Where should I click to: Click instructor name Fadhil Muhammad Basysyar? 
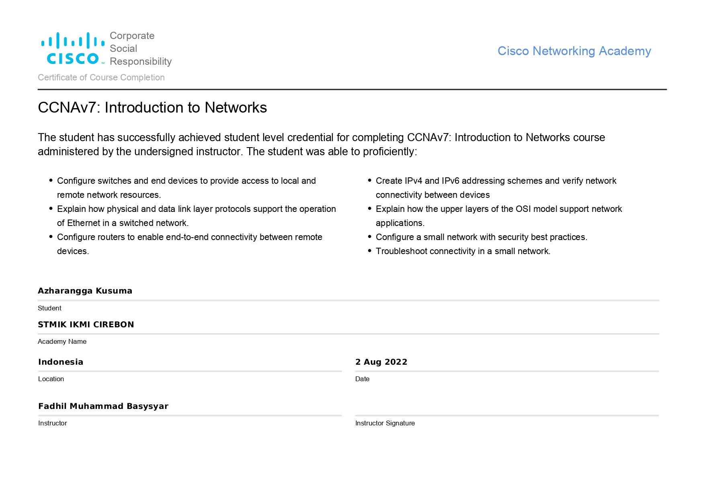103,406
